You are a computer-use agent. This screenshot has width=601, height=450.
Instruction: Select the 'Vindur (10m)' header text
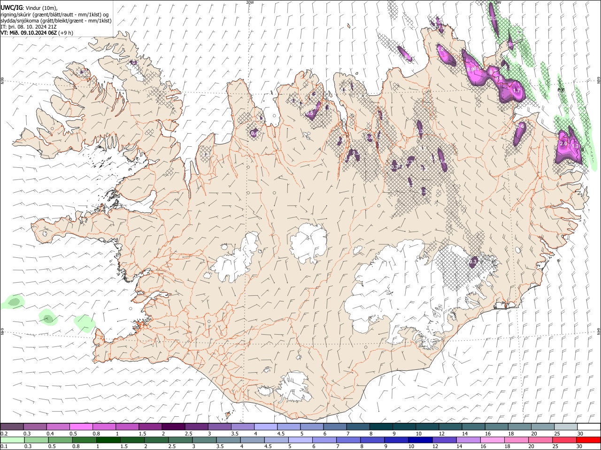pyautogui.click(x=41, y=7)
